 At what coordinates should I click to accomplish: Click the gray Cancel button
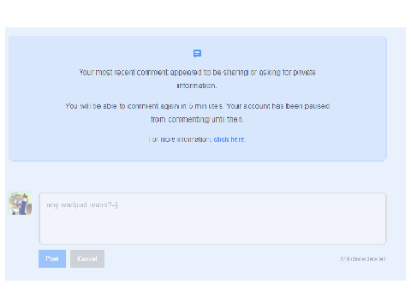click(x=87, y=258)
